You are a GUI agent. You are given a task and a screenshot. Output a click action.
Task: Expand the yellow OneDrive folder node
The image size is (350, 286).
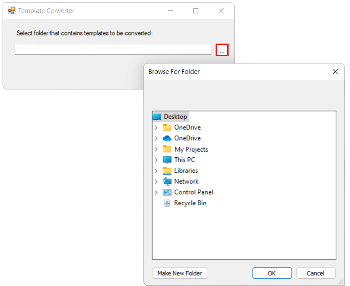pyautogui.click(x=156, y=127)
